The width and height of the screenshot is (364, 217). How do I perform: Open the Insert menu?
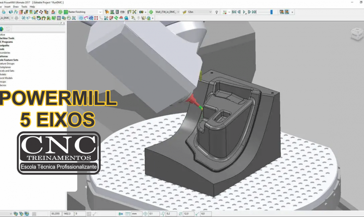[7, 7]
